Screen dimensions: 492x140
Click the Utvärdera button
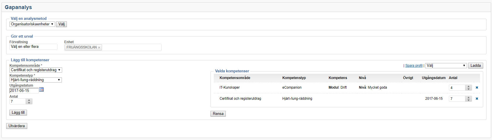click(x=17, y=126)
